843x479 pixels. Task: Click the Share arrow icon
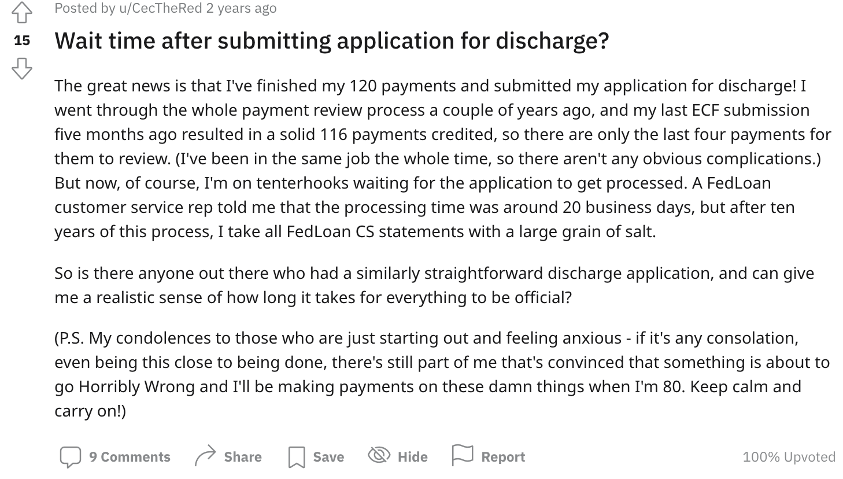205,456
